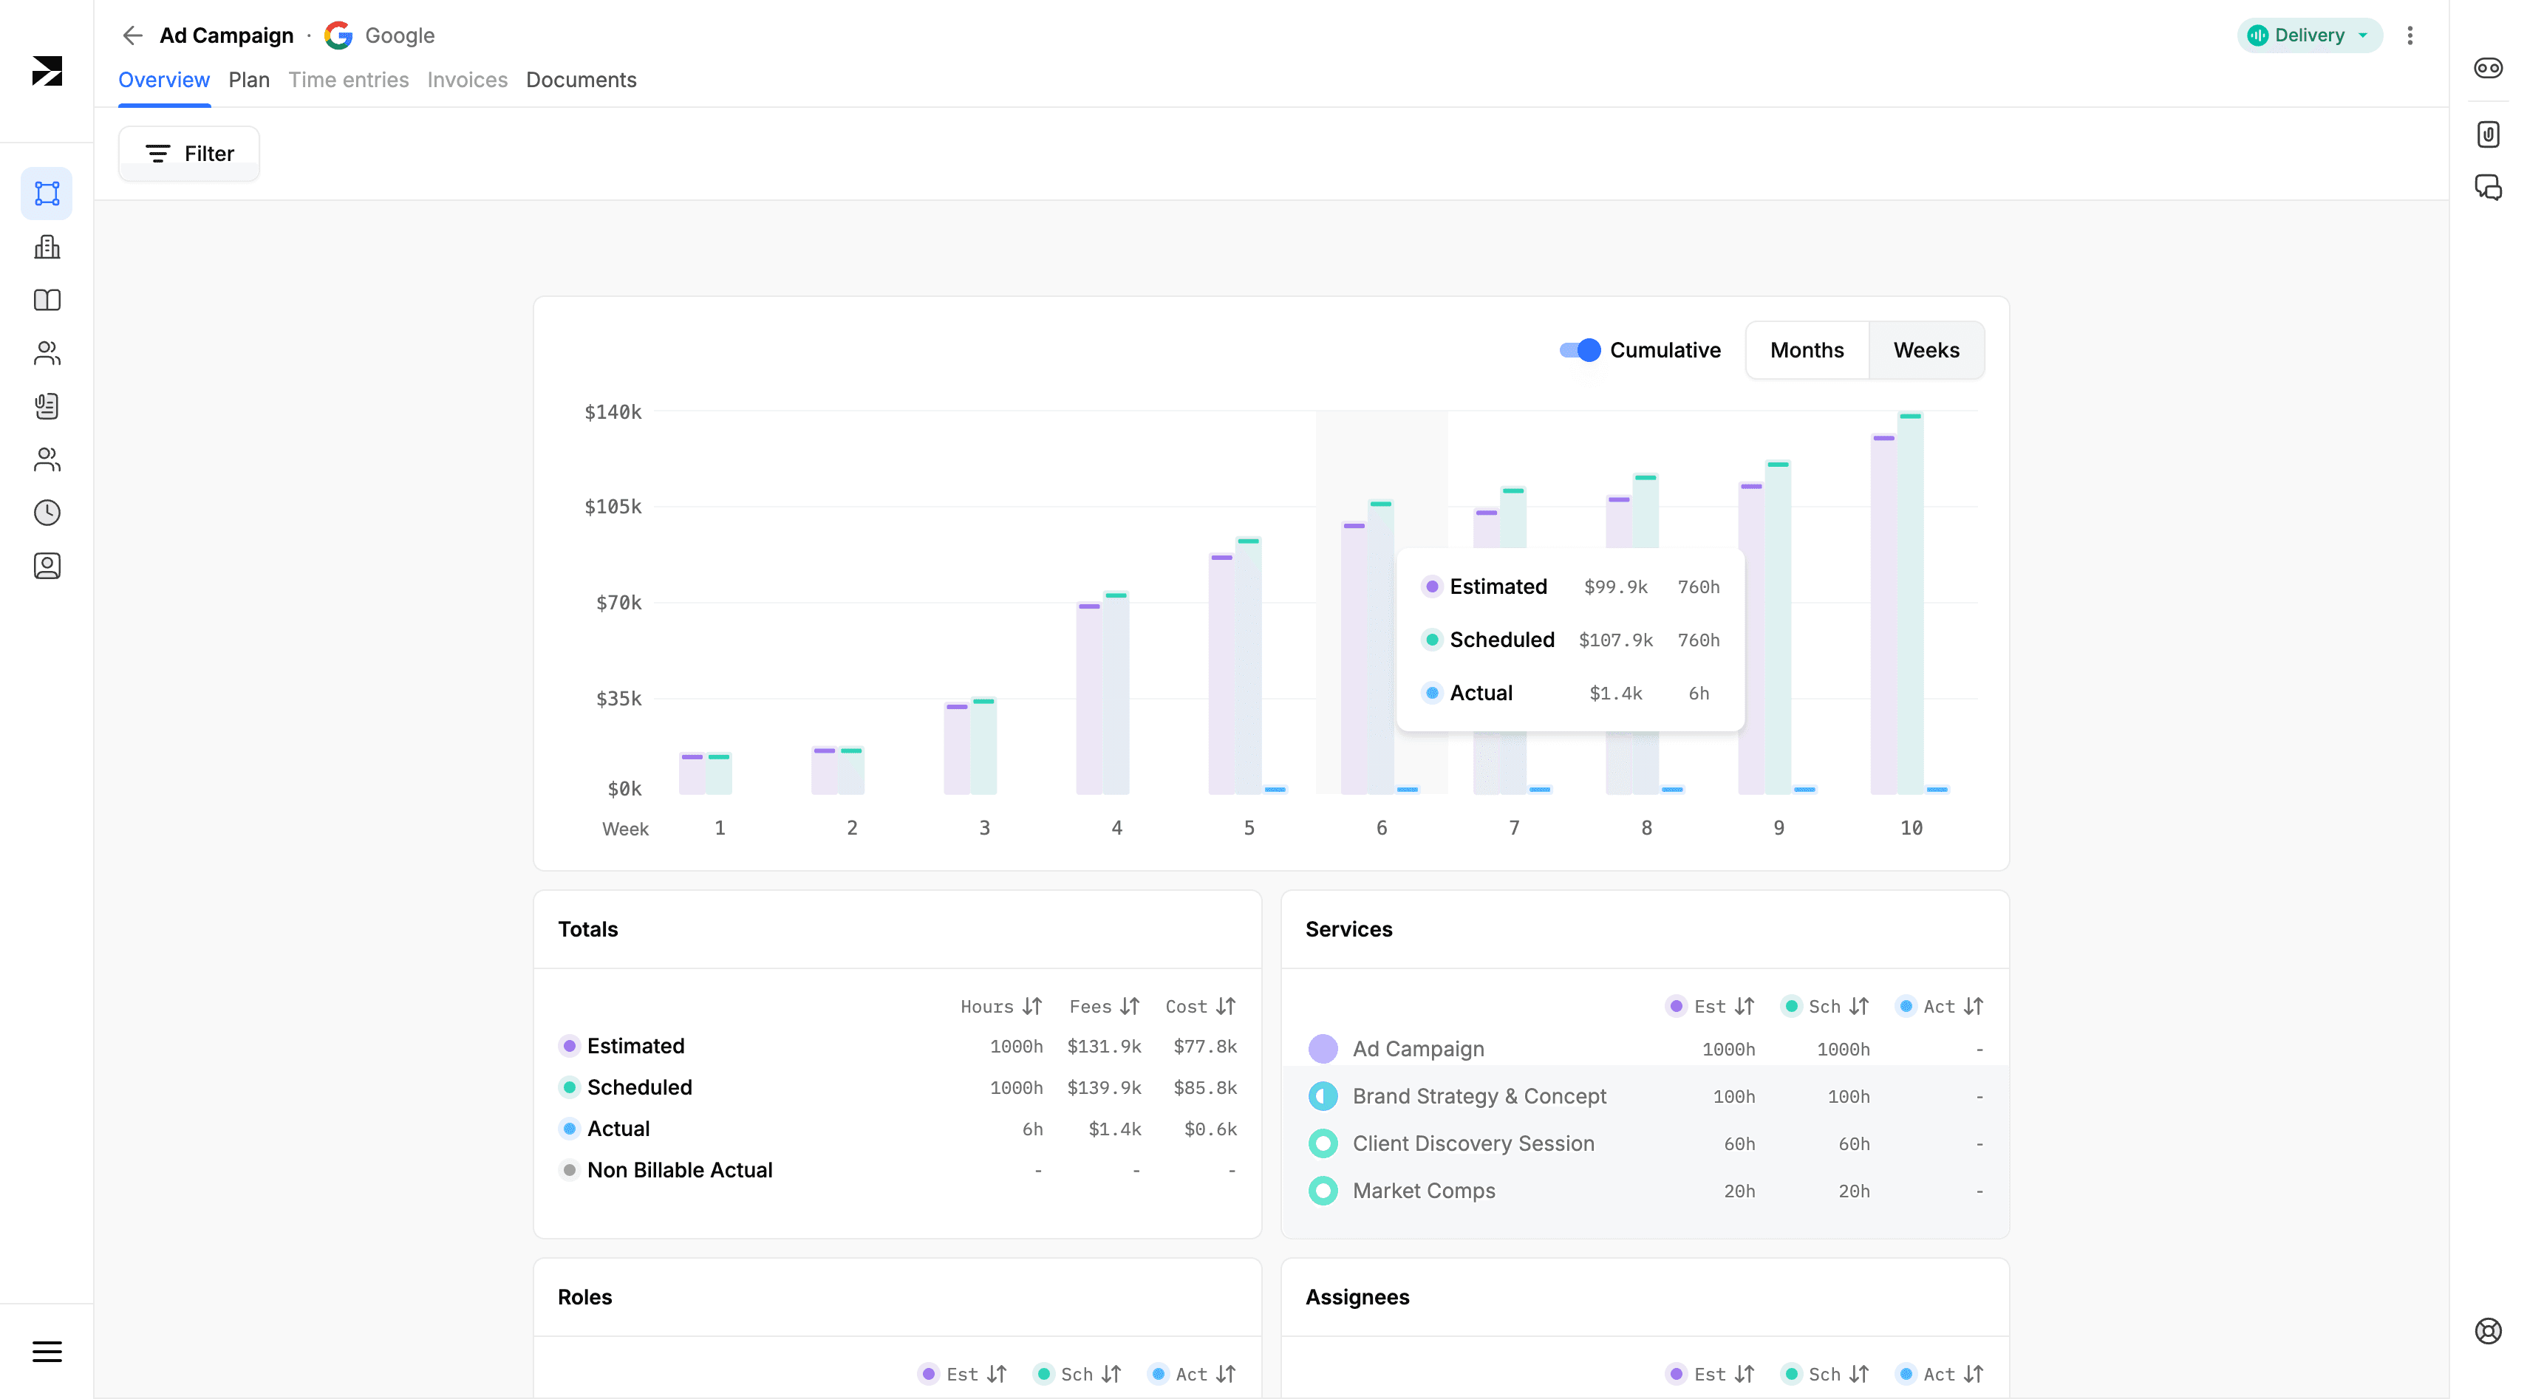Switch to the Plan tab

click(248, 79)
